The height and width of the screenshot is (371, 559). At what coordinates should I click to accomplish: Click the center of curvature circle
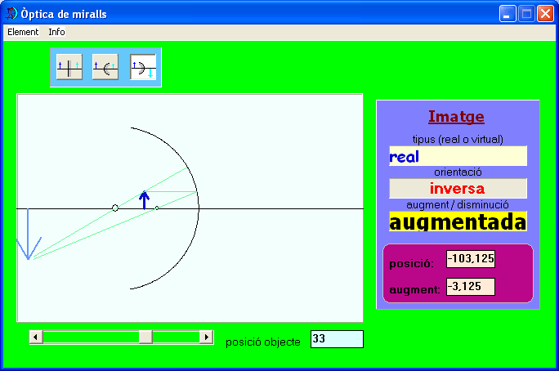pos(114,208)
